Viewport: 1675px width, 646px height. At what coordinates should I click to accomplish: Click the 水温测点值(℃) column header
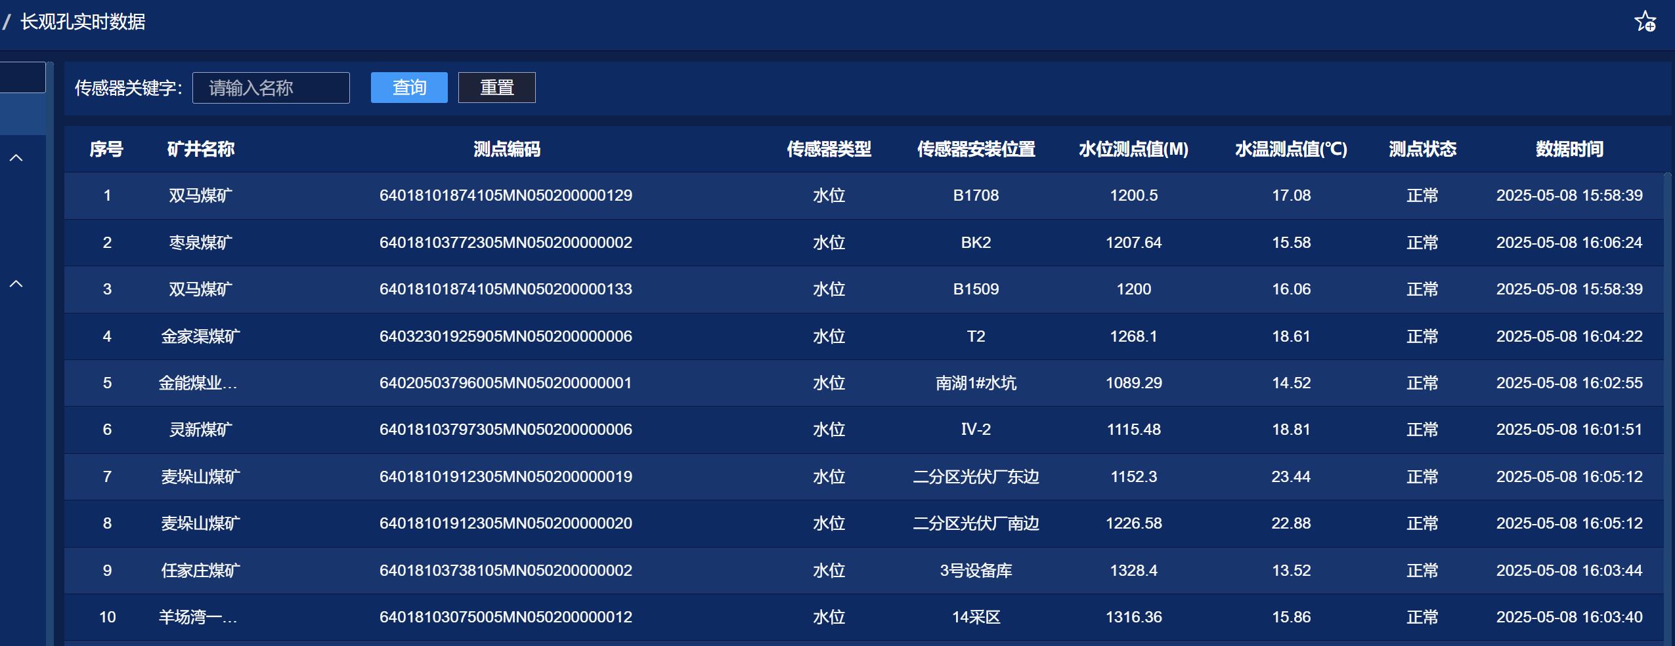coord(1292,150)
